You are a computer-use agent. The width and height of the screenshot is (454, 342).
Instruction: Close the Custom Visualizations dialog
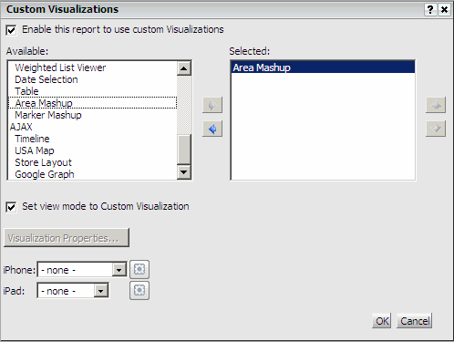click(444, 10)
